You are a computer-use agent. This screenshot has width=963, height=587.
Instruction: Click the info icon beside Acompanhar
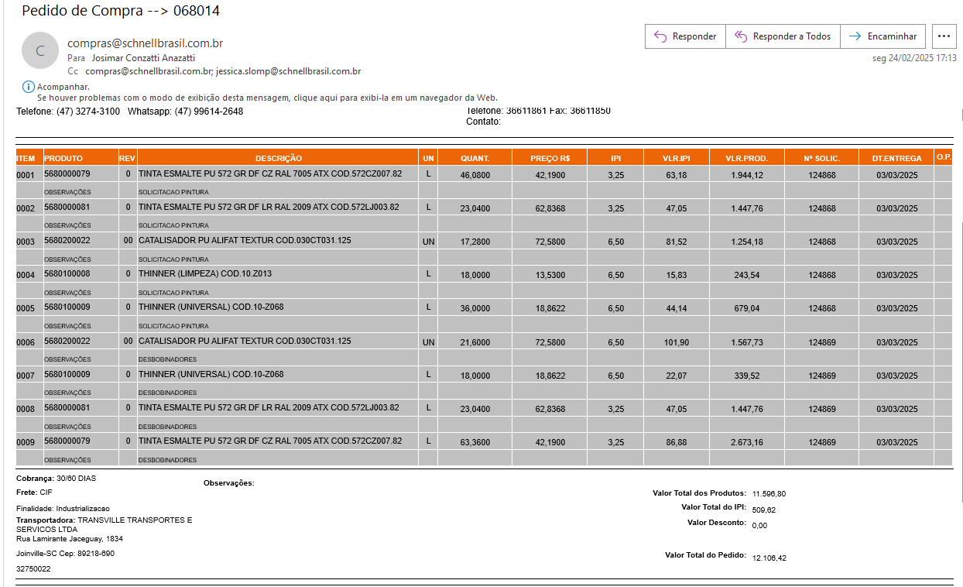[x=29, y=87]
